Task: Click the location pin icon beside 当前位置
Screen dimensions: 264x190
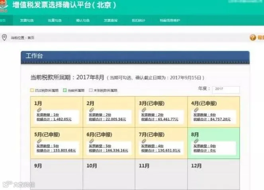Action: click(4, 37)
